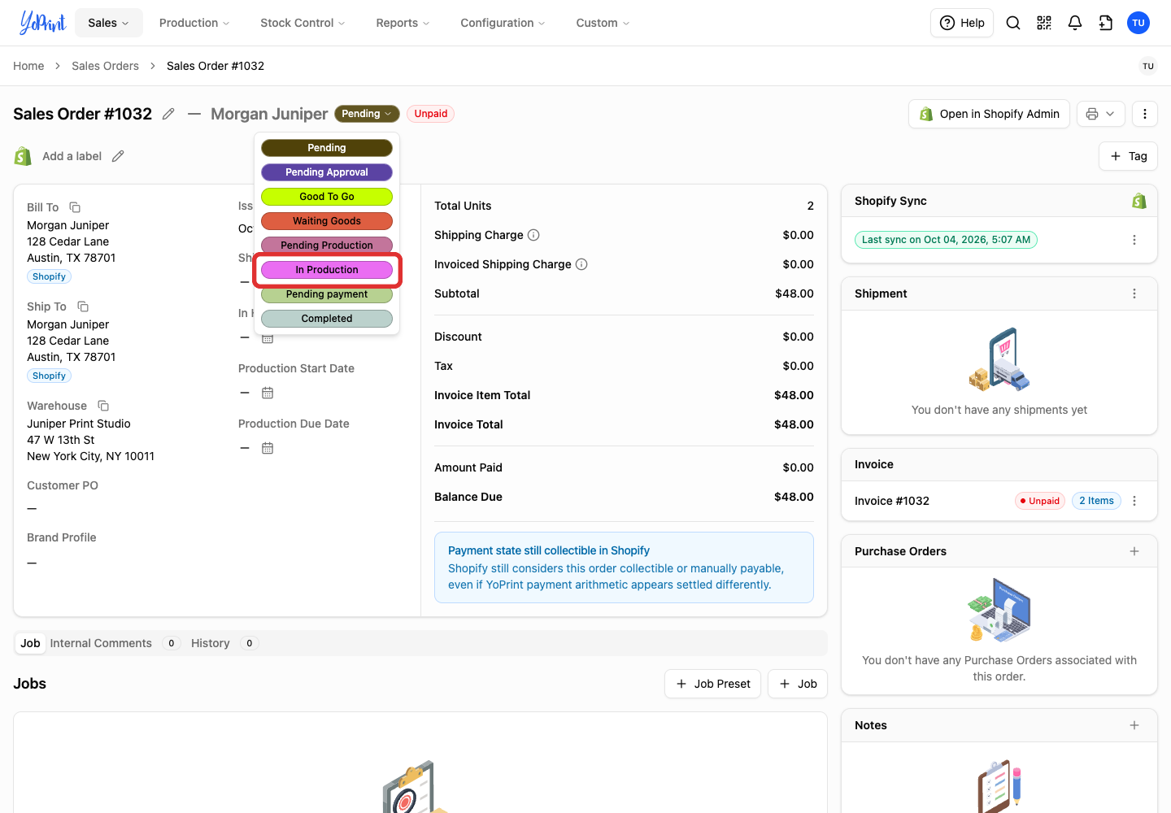Copy the Ship To address
Image resolution: width=1171 pixels, height=813 pixels.
click(83, 307)
